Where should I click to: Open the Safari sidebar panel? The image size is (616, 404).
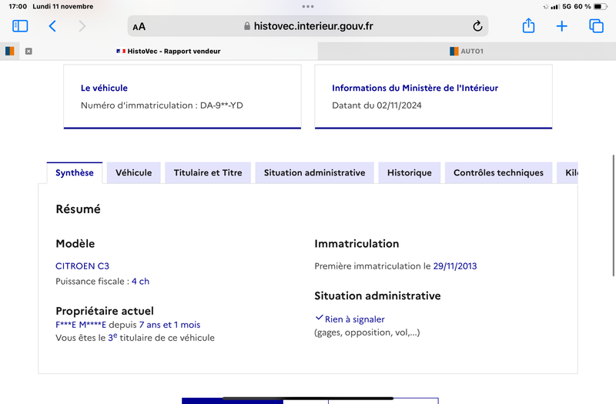20,26
